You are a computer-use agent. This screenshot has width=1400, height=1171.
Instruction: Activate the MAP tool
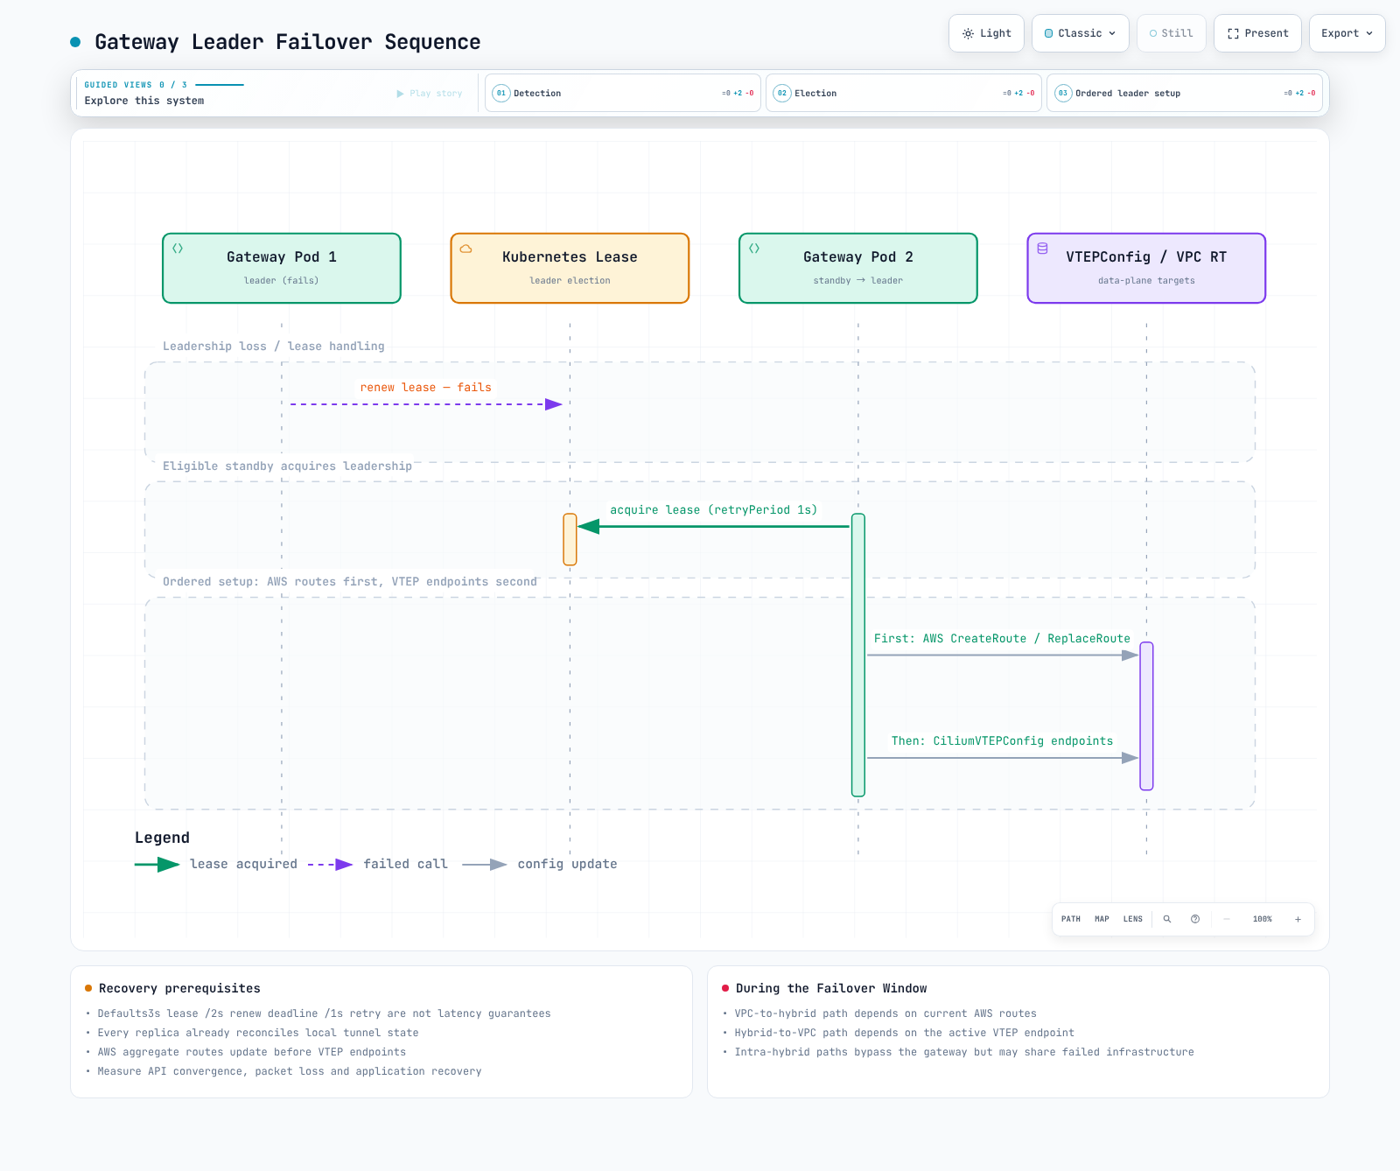coord(1102,919)
